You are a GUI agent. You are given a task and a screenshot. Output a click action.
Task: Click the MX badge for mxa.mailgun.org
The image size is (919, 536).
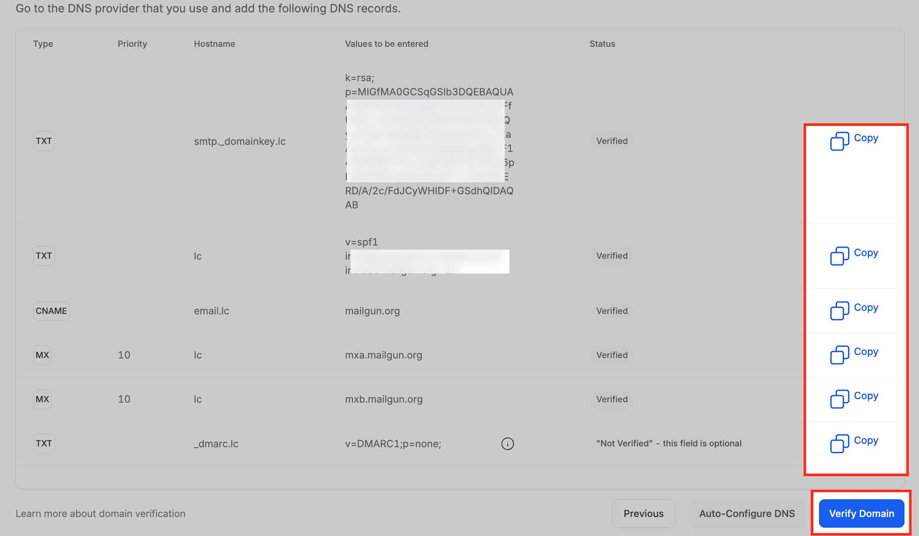point(42,355)
